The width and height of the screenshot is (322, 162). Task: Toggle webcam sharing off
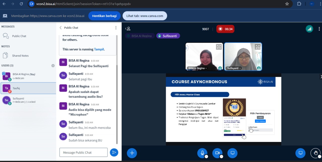coord(217,153)
